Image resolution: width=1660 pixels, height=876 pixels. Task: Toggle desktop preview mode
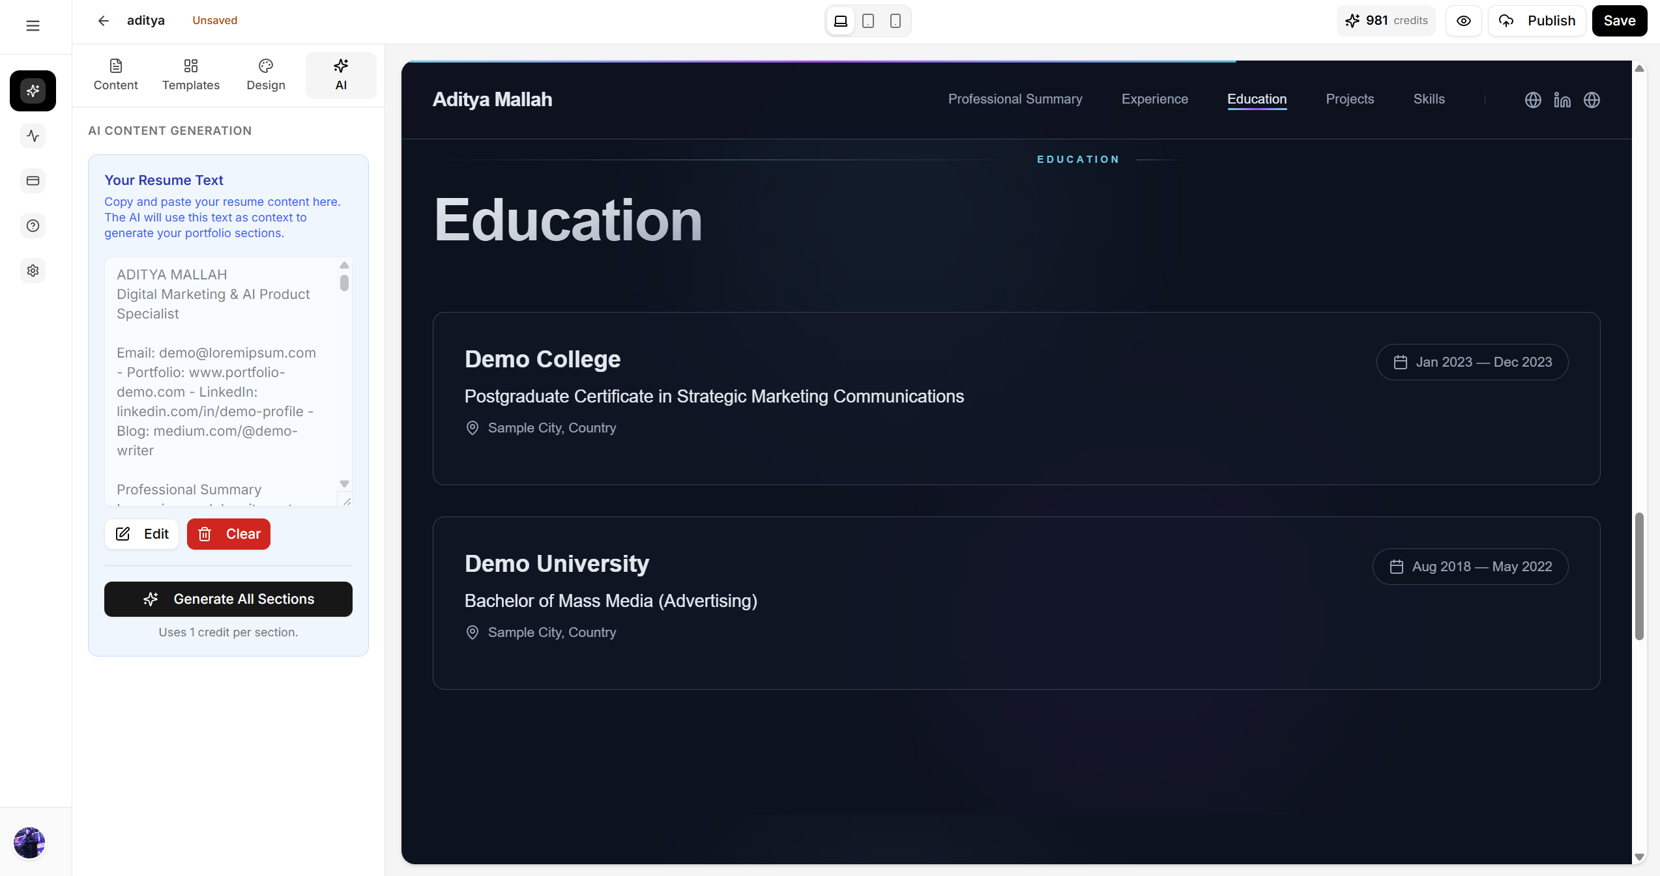click(840, 20)
